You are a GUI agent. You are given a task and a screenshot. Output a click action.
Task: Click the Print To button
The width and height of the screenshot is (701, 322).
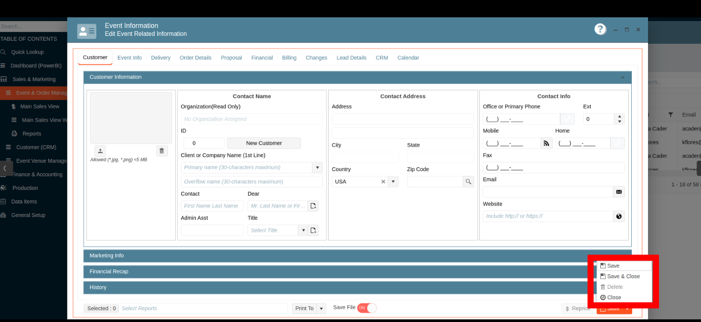tap(304, 308)
